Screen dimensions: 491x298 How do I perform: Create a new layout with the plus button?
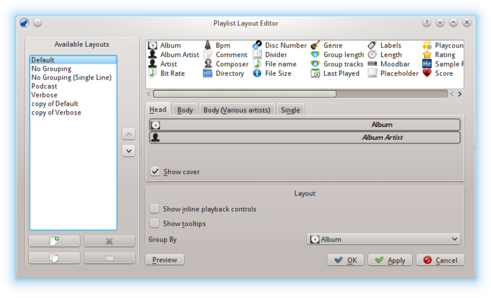54,241
